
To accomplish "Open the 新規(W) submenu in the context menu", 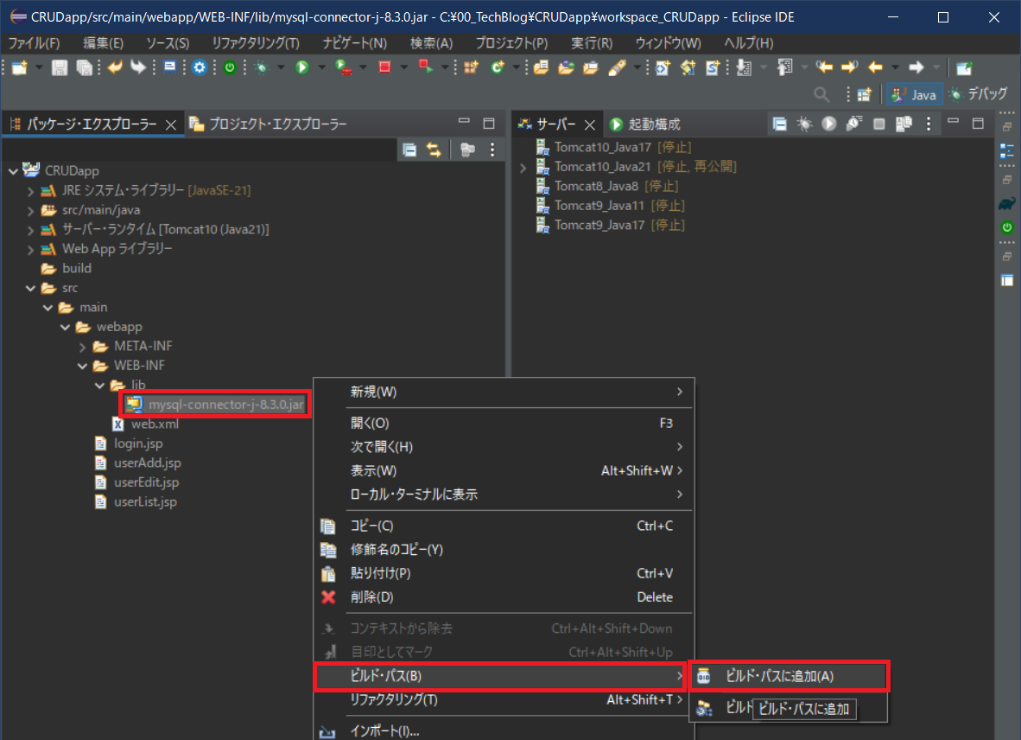I will (504, 392).
